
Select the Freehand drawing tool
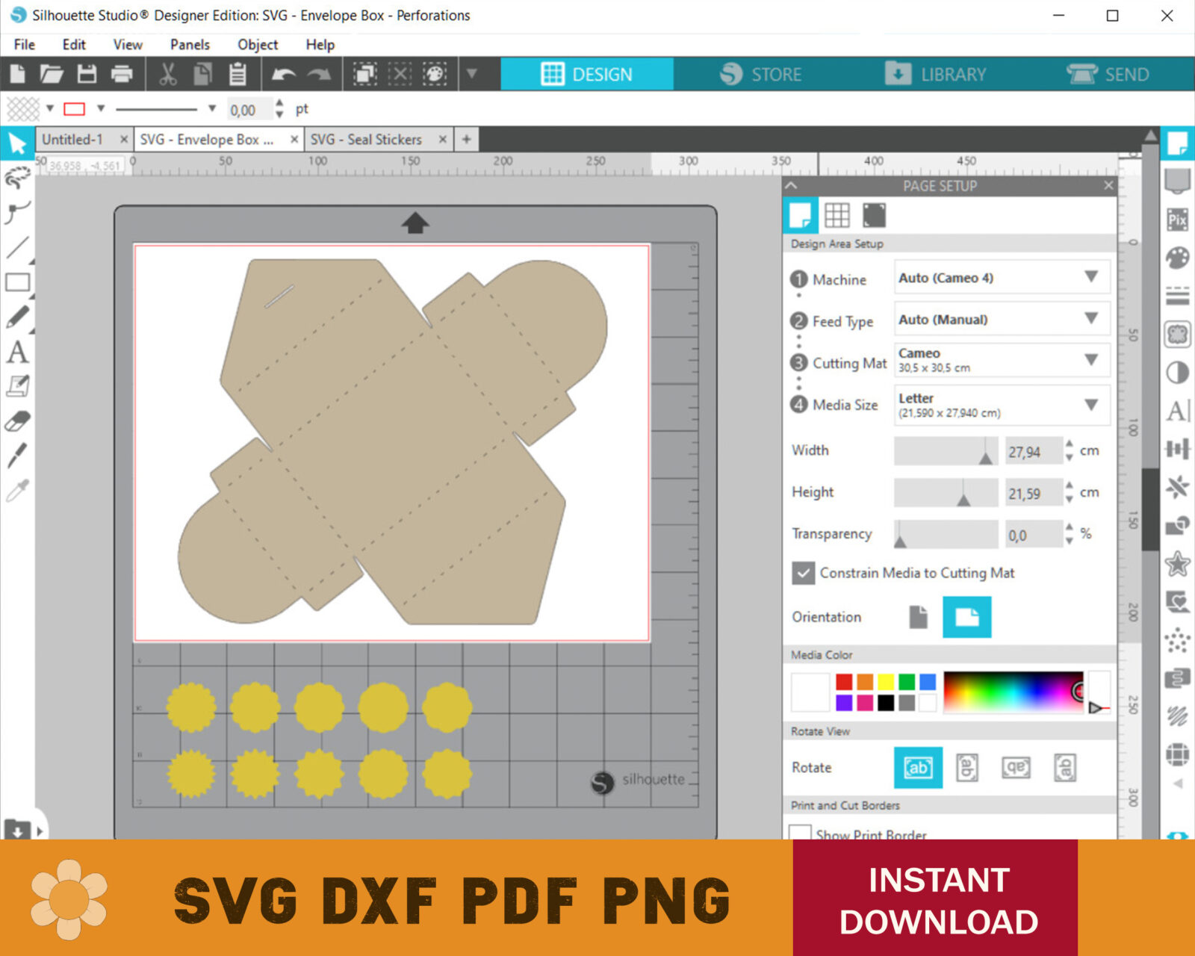17,317
